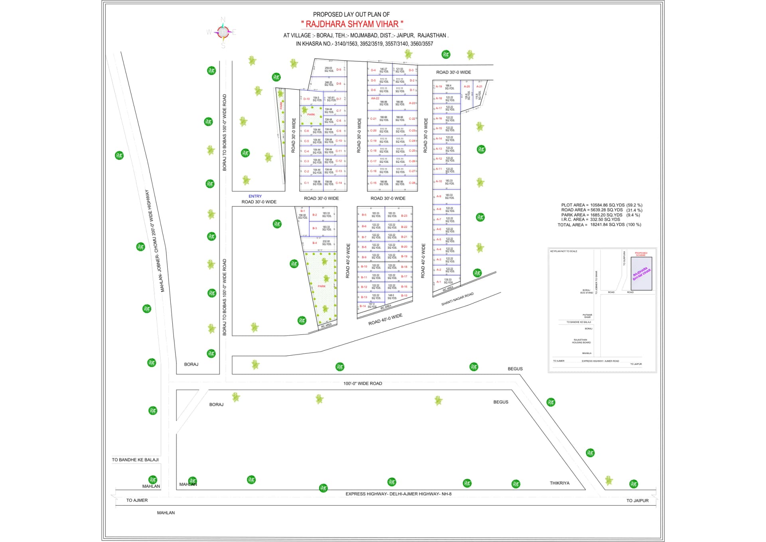Click the I.R.C. AREA 332.50 SQ.YDS line
Image resolution: width=766 pixels, height=542 pixels.
[x=591, y=220]
